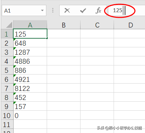Select row 1 header

(x=7, y=34)
